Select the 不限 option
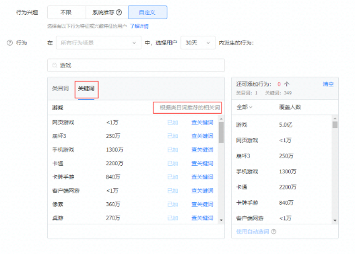This screenshot has width=355, height=254. point(66,12)
